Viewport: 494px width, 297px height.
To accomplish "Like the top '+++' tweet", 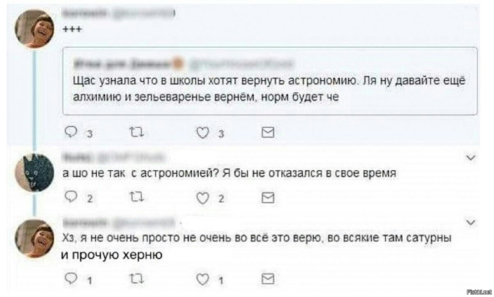I will (x=202, y=131).
